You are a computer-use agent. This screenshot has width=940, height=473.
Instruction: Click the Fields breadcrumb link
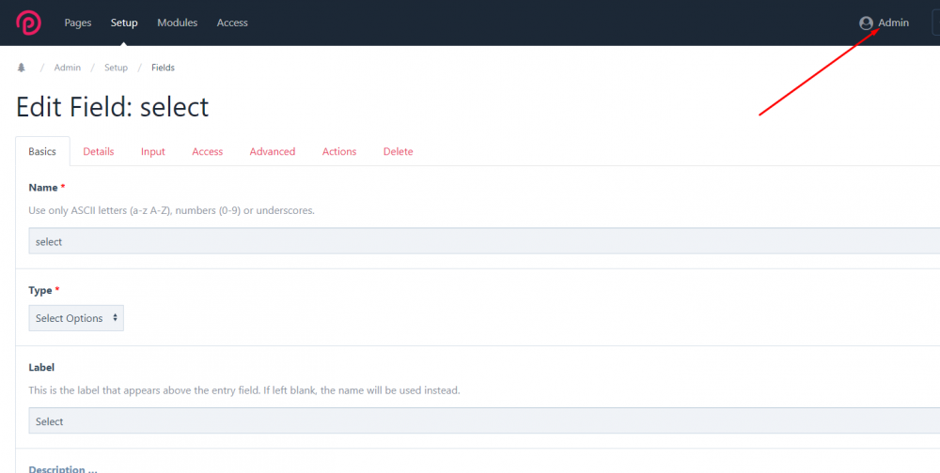coord(163,68)
